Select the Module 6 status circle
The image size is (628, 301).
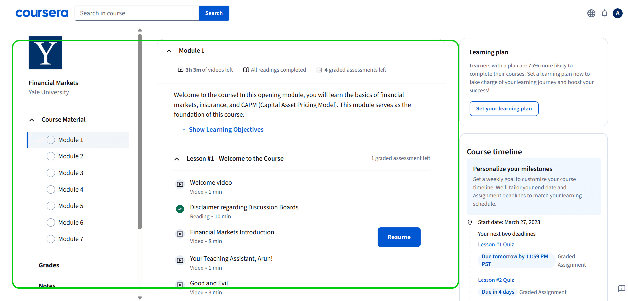[51, 223]
